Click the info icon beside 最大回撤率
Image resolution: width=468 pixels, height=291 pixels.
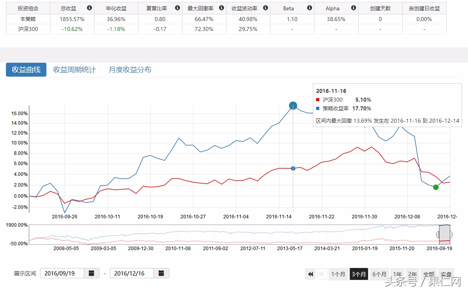pos(221,8)
